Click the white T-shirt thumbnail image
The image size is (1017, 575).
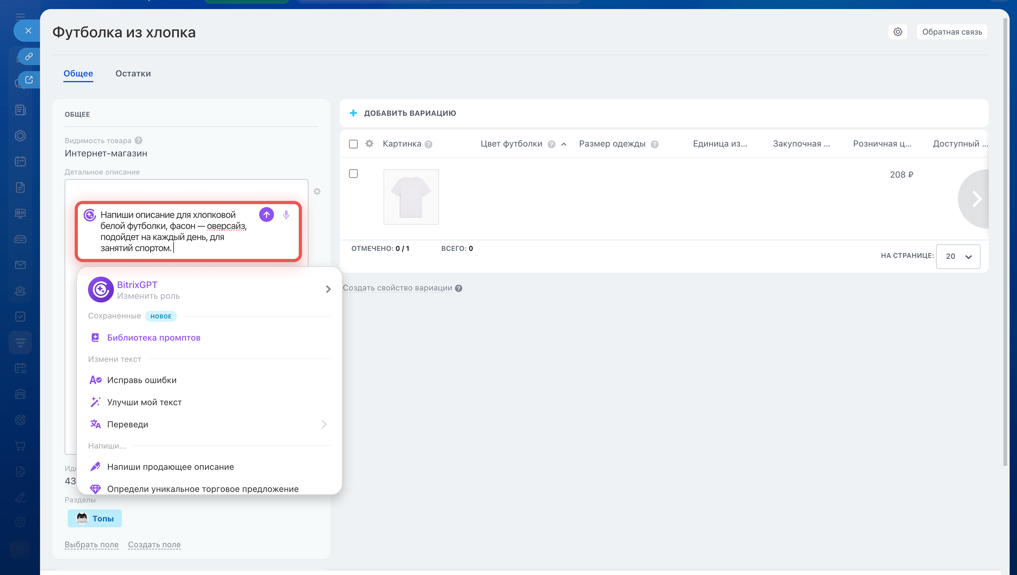tap(411, 197)
